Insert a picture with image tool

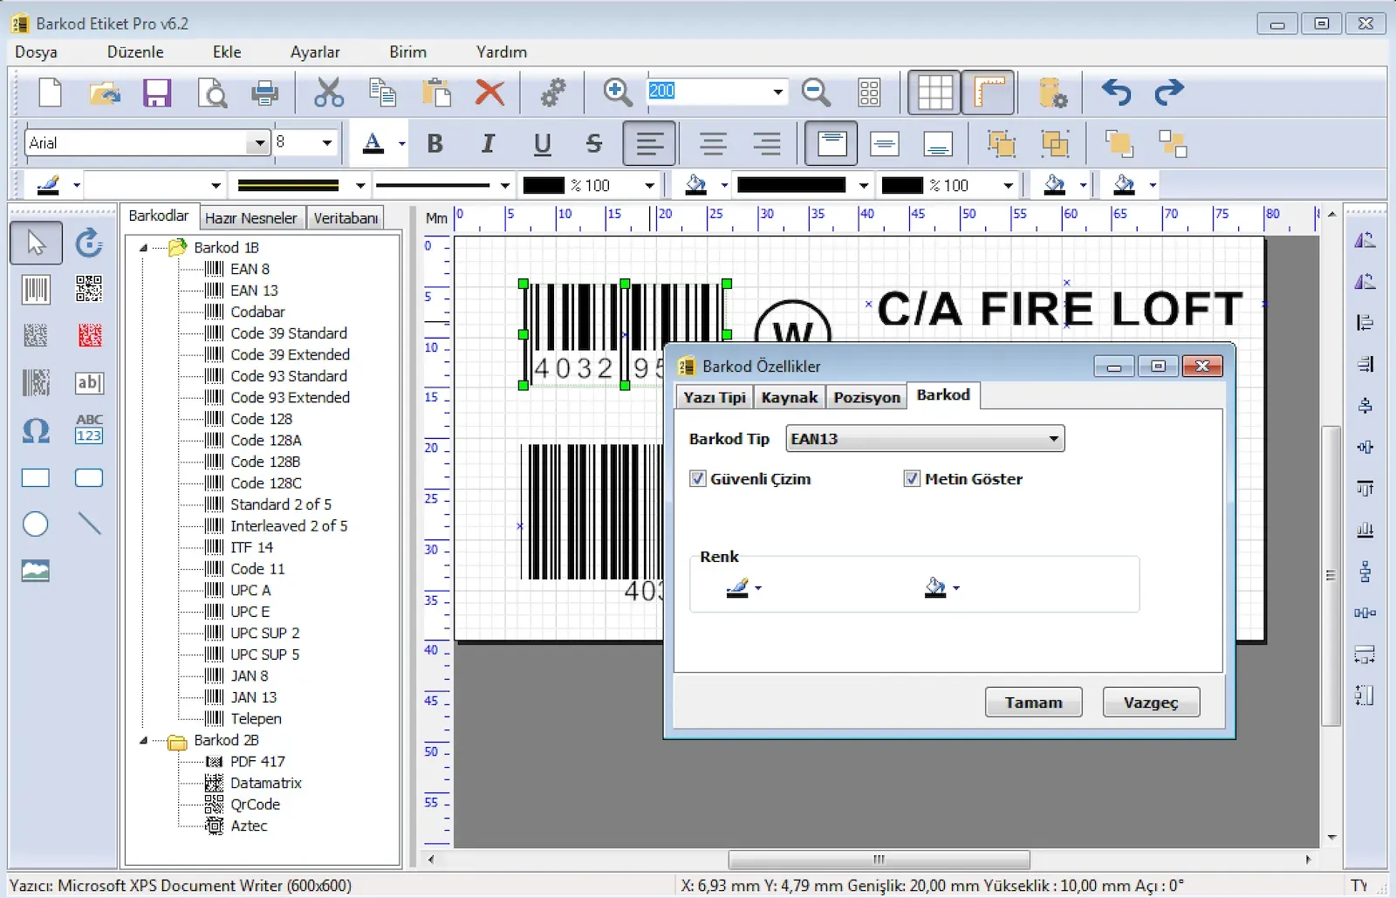pos(36,571)
